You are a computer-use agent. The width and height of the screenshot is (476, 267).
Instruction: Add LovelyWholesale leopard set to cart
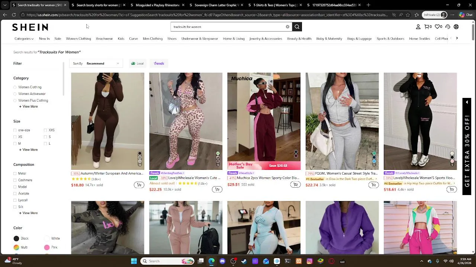click(x=217, y=189)
